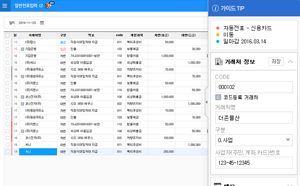This screenshot has width=300, height=186.
Task: Click the (주)써니 cell on day 16
Action: pos(38,63)
